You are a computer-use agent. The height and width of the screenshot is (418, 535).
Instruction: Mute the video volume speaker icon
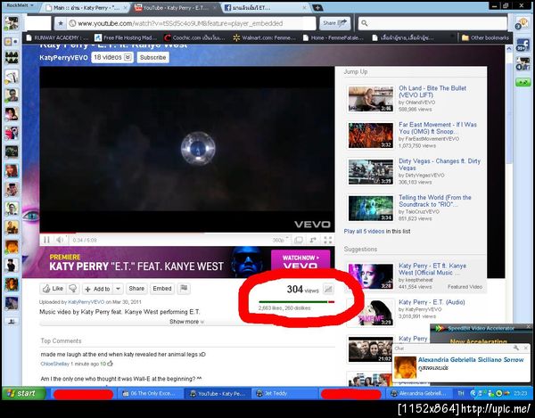coord(60,240)
